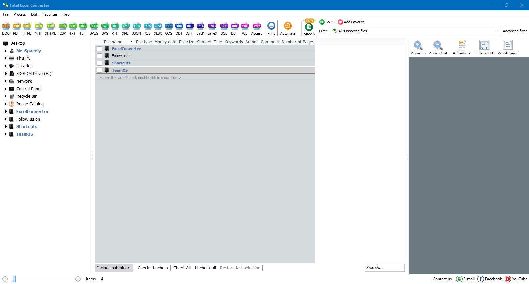Open the YouTube link
This screenshot has width=529, height=284.
(516, 279)
